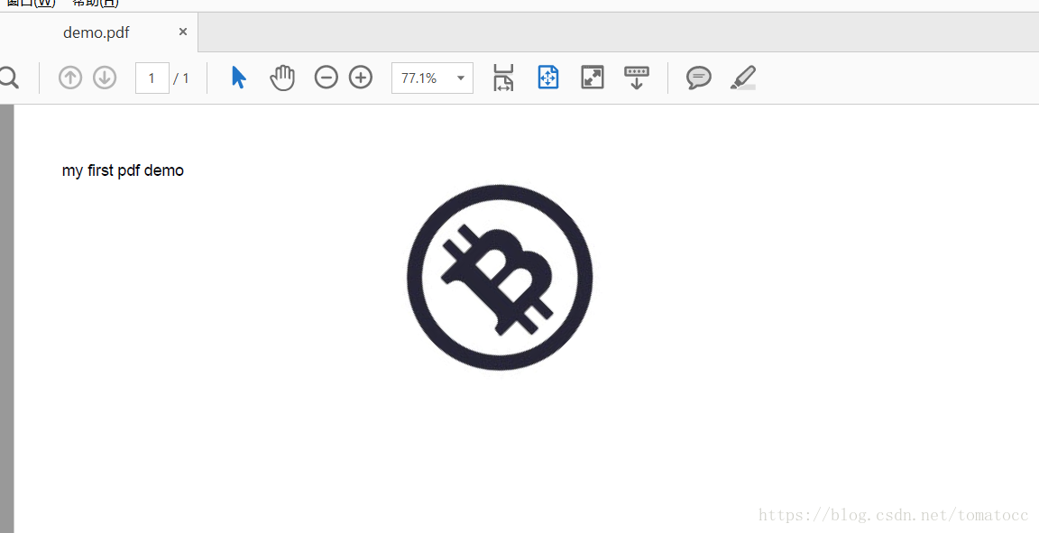The image size is (1039, 533).
Task: Go to next page arrow
Action: point(104,78)
